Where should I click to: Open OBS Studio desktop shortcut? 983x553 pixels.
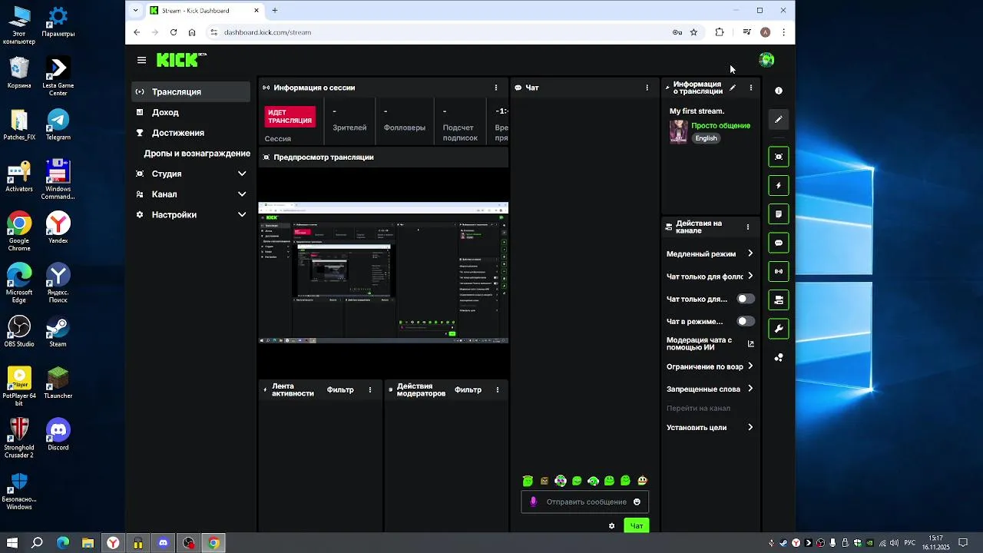[19, 331]
